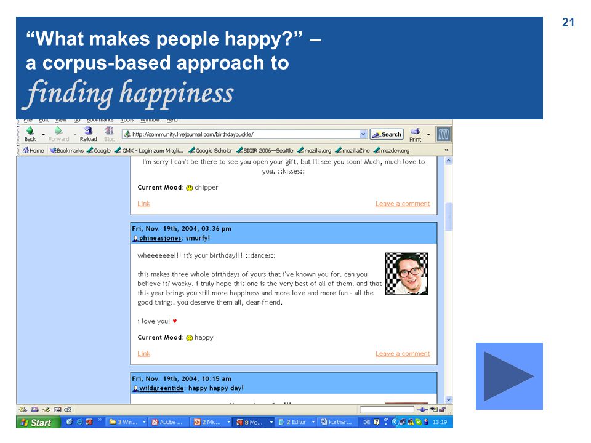Open the phineasjones user profile link
The image size is (591, 443).
[x=160, y=238]
